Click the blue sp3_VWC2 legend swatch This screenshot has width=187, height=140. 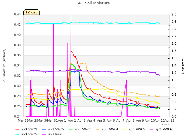44,129
